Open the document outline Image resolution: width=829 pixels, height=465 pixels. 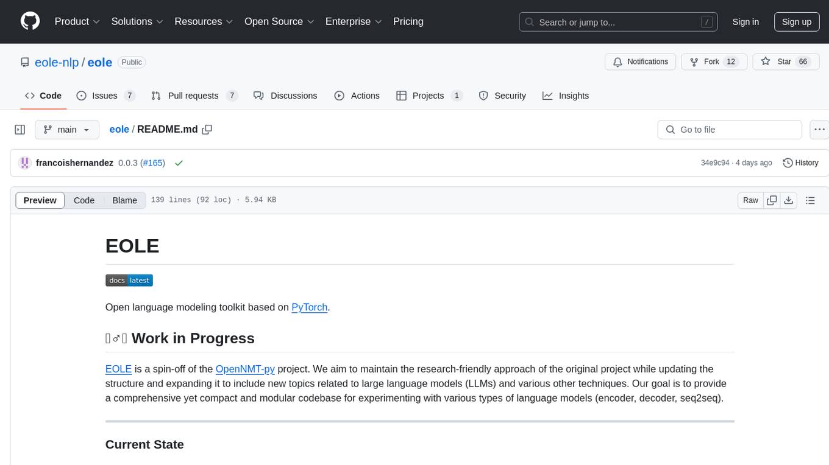pyautogui.click(x=810, y=200)
